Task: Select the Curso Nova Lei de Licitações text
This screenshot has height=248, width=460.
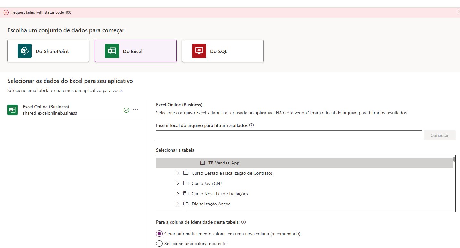Action: click(220, 194)
